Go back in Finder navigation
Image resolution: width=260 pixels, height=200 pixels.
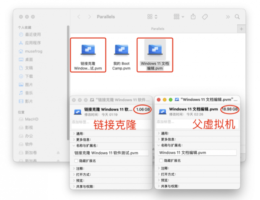pos(79,17)
